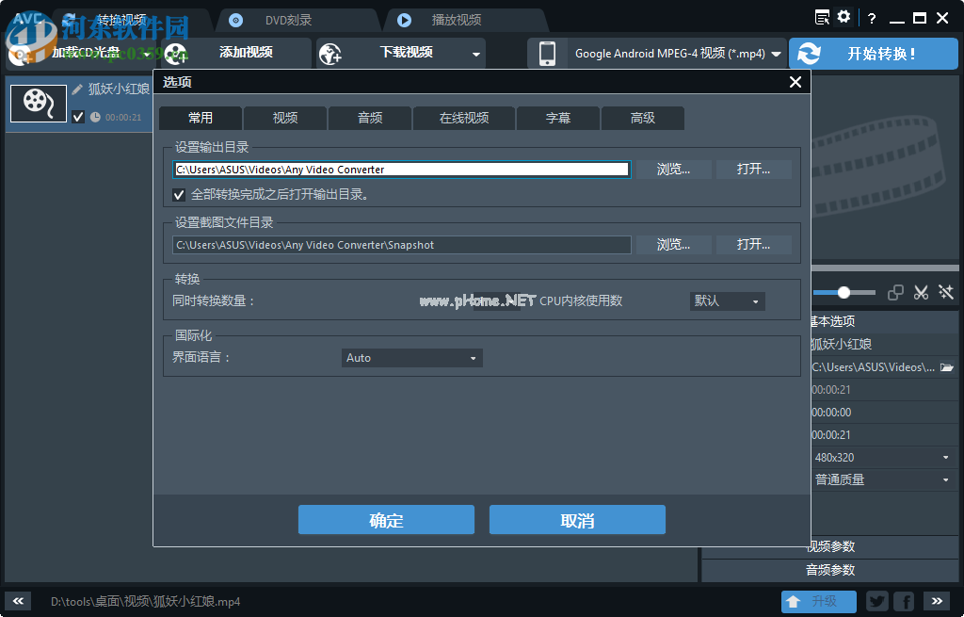The height and width of the screenshot is (617, 964).
Task: Select the scissors trim icon on right panel
Action: pyautogui.click(x=921, y=292)
